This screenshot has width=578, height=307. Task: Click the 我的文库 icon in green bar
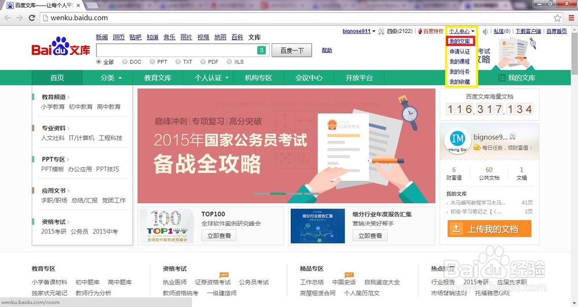click(502, 78)
